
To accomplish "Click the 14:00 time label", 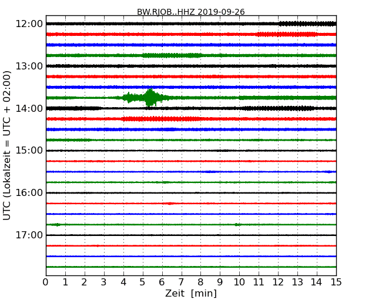I will click(29, 108).
